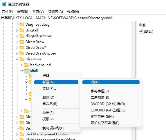Select the shell folder icon
Screen dimensions: 166x140
pos(26,71)
